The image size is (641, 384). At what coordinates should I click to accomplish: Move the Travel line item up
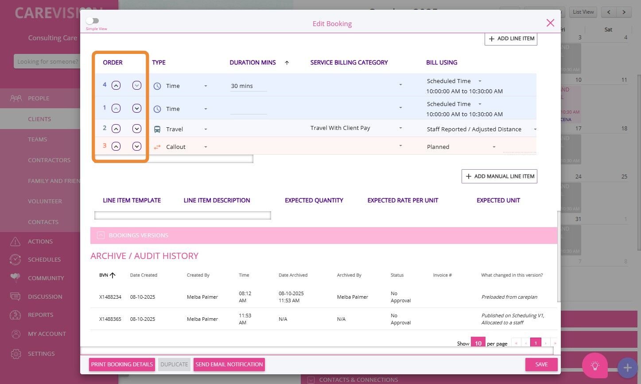point(116,129)
